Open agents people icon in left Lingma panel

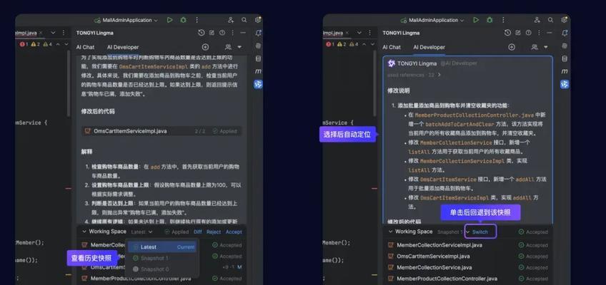pos(228,47)
